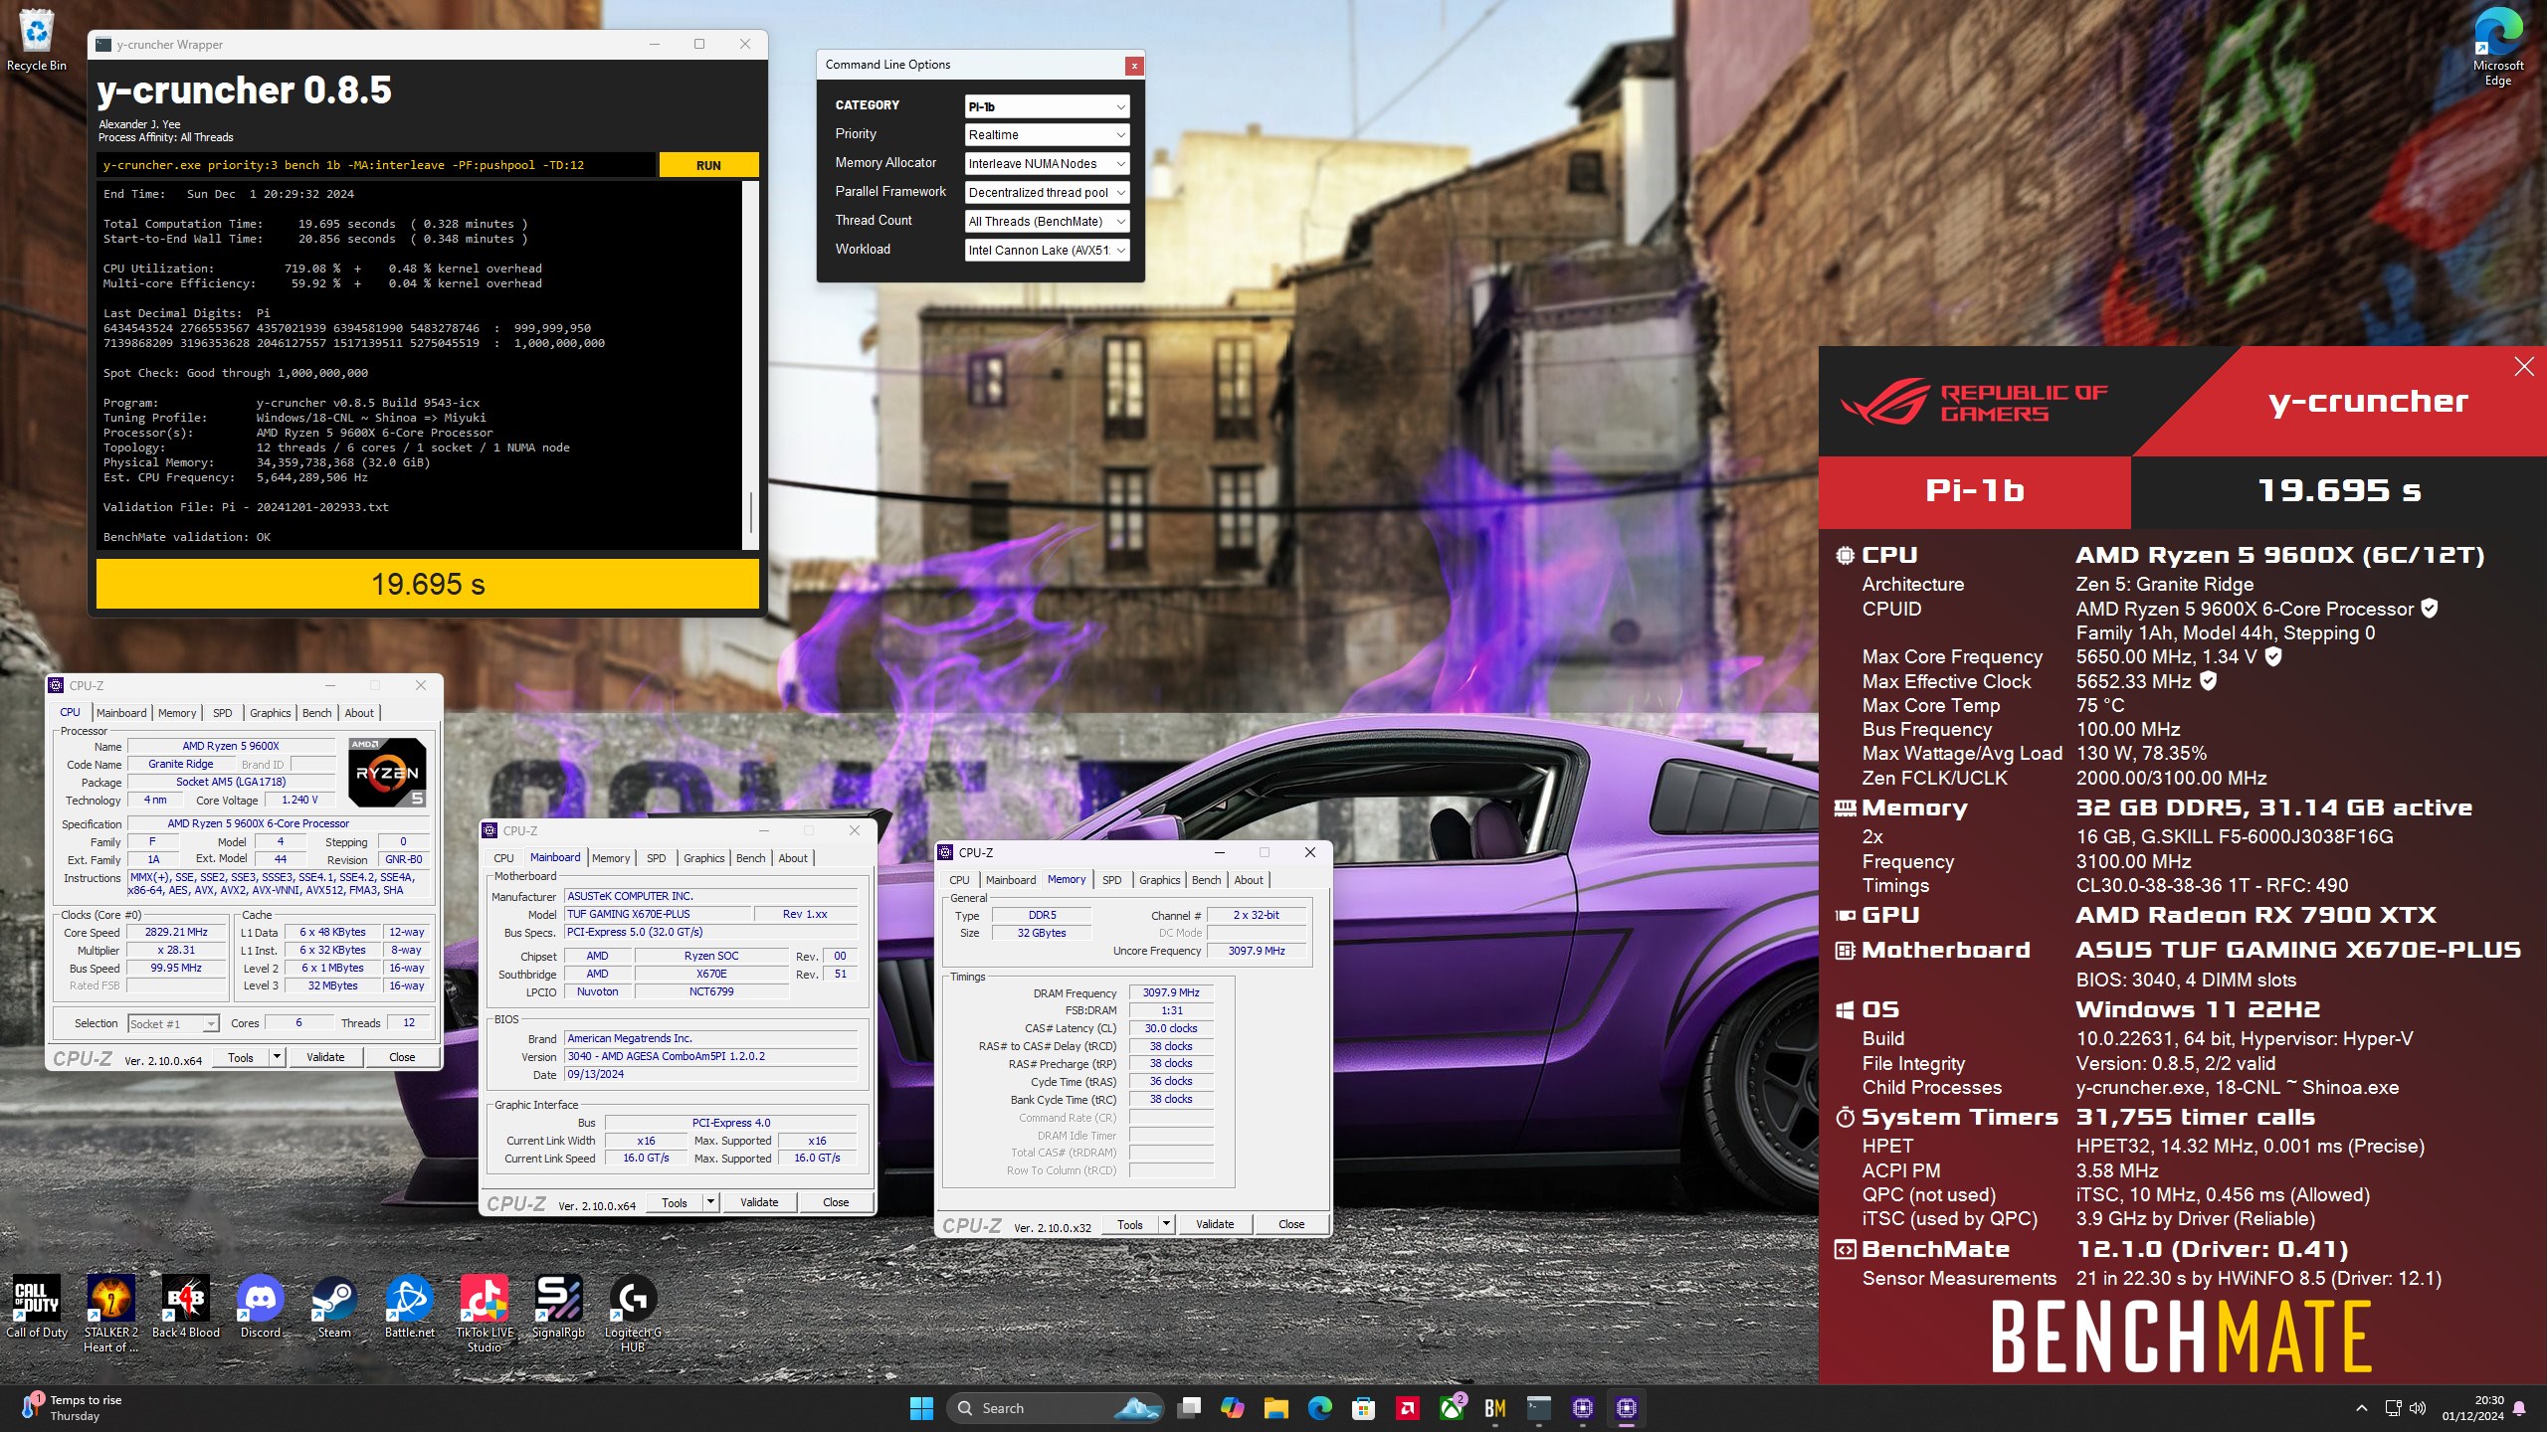Open File Explorer from the taskbar
The width and height of the screenshot is (2547, 1432).
click(x=1276, y=1408)
